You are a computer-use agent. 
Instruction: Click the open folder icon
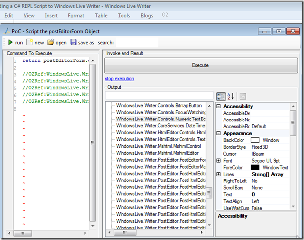pos(51,42)
